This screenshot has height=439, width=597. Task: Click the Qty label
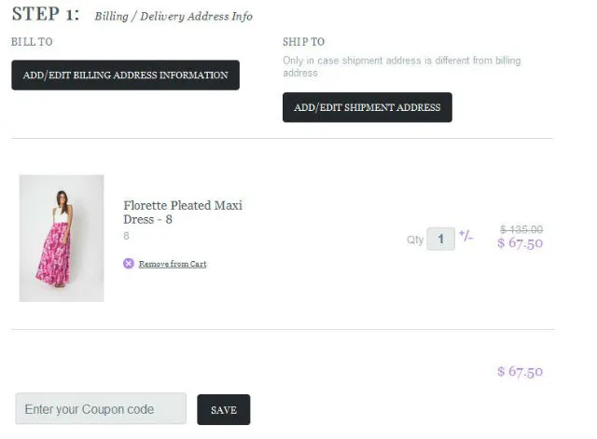point(414,240)
